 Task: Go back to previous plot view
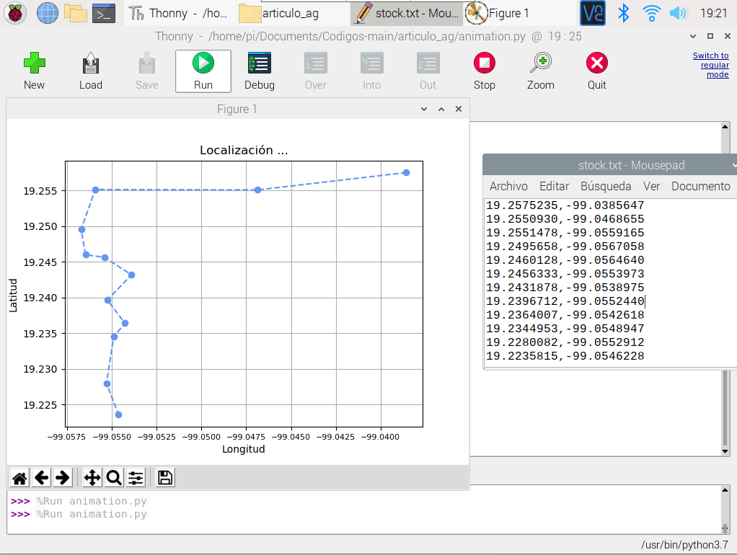click(x=42, y=477)
